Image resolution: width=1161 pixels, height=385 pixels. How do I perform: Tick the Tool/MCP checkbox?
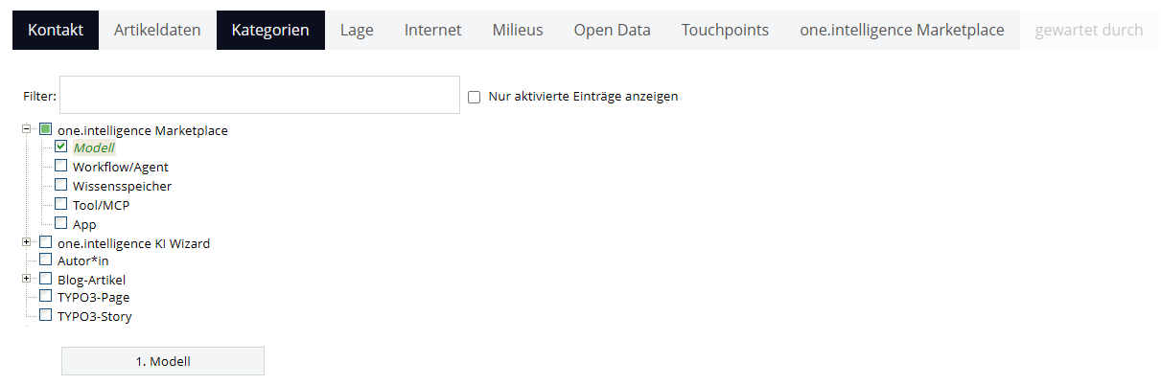[61, 204]
